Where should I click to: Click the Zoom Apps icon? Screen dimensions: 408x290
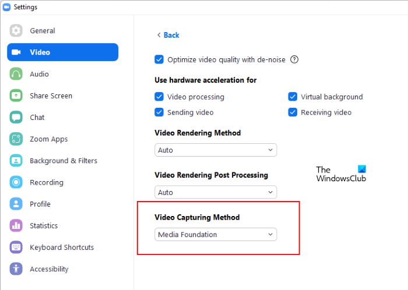(16, 139)
